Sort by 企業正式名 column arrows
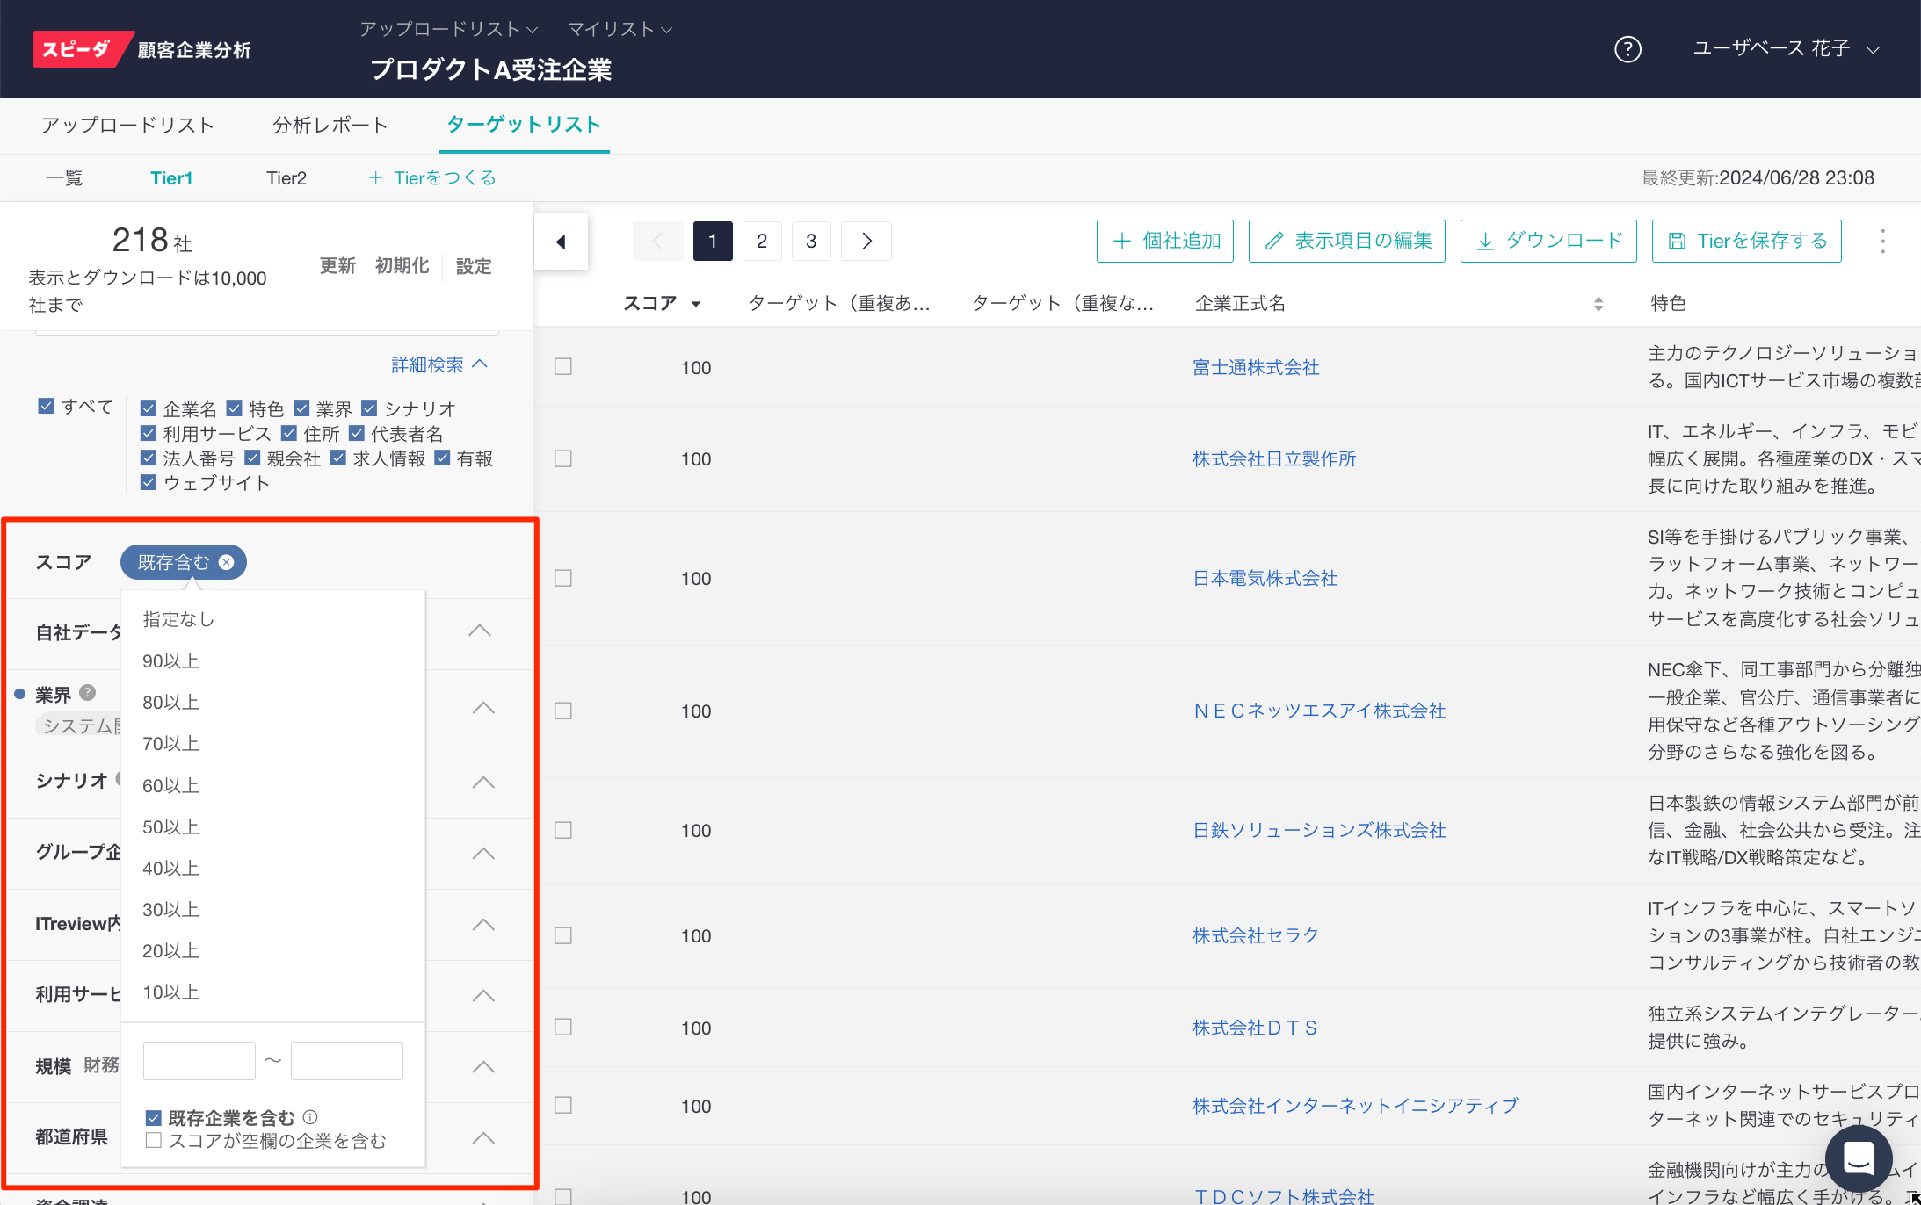The width and height of the screenshot is (1921, 1205). coord(1598,304)
